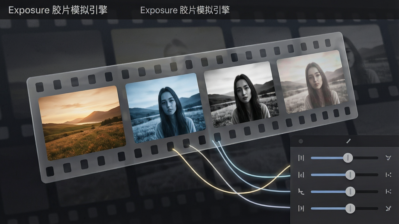Click the scissors-like icon right of bottom slider
The width and height of the screenshot is (399, 224).
click(388, 208)
